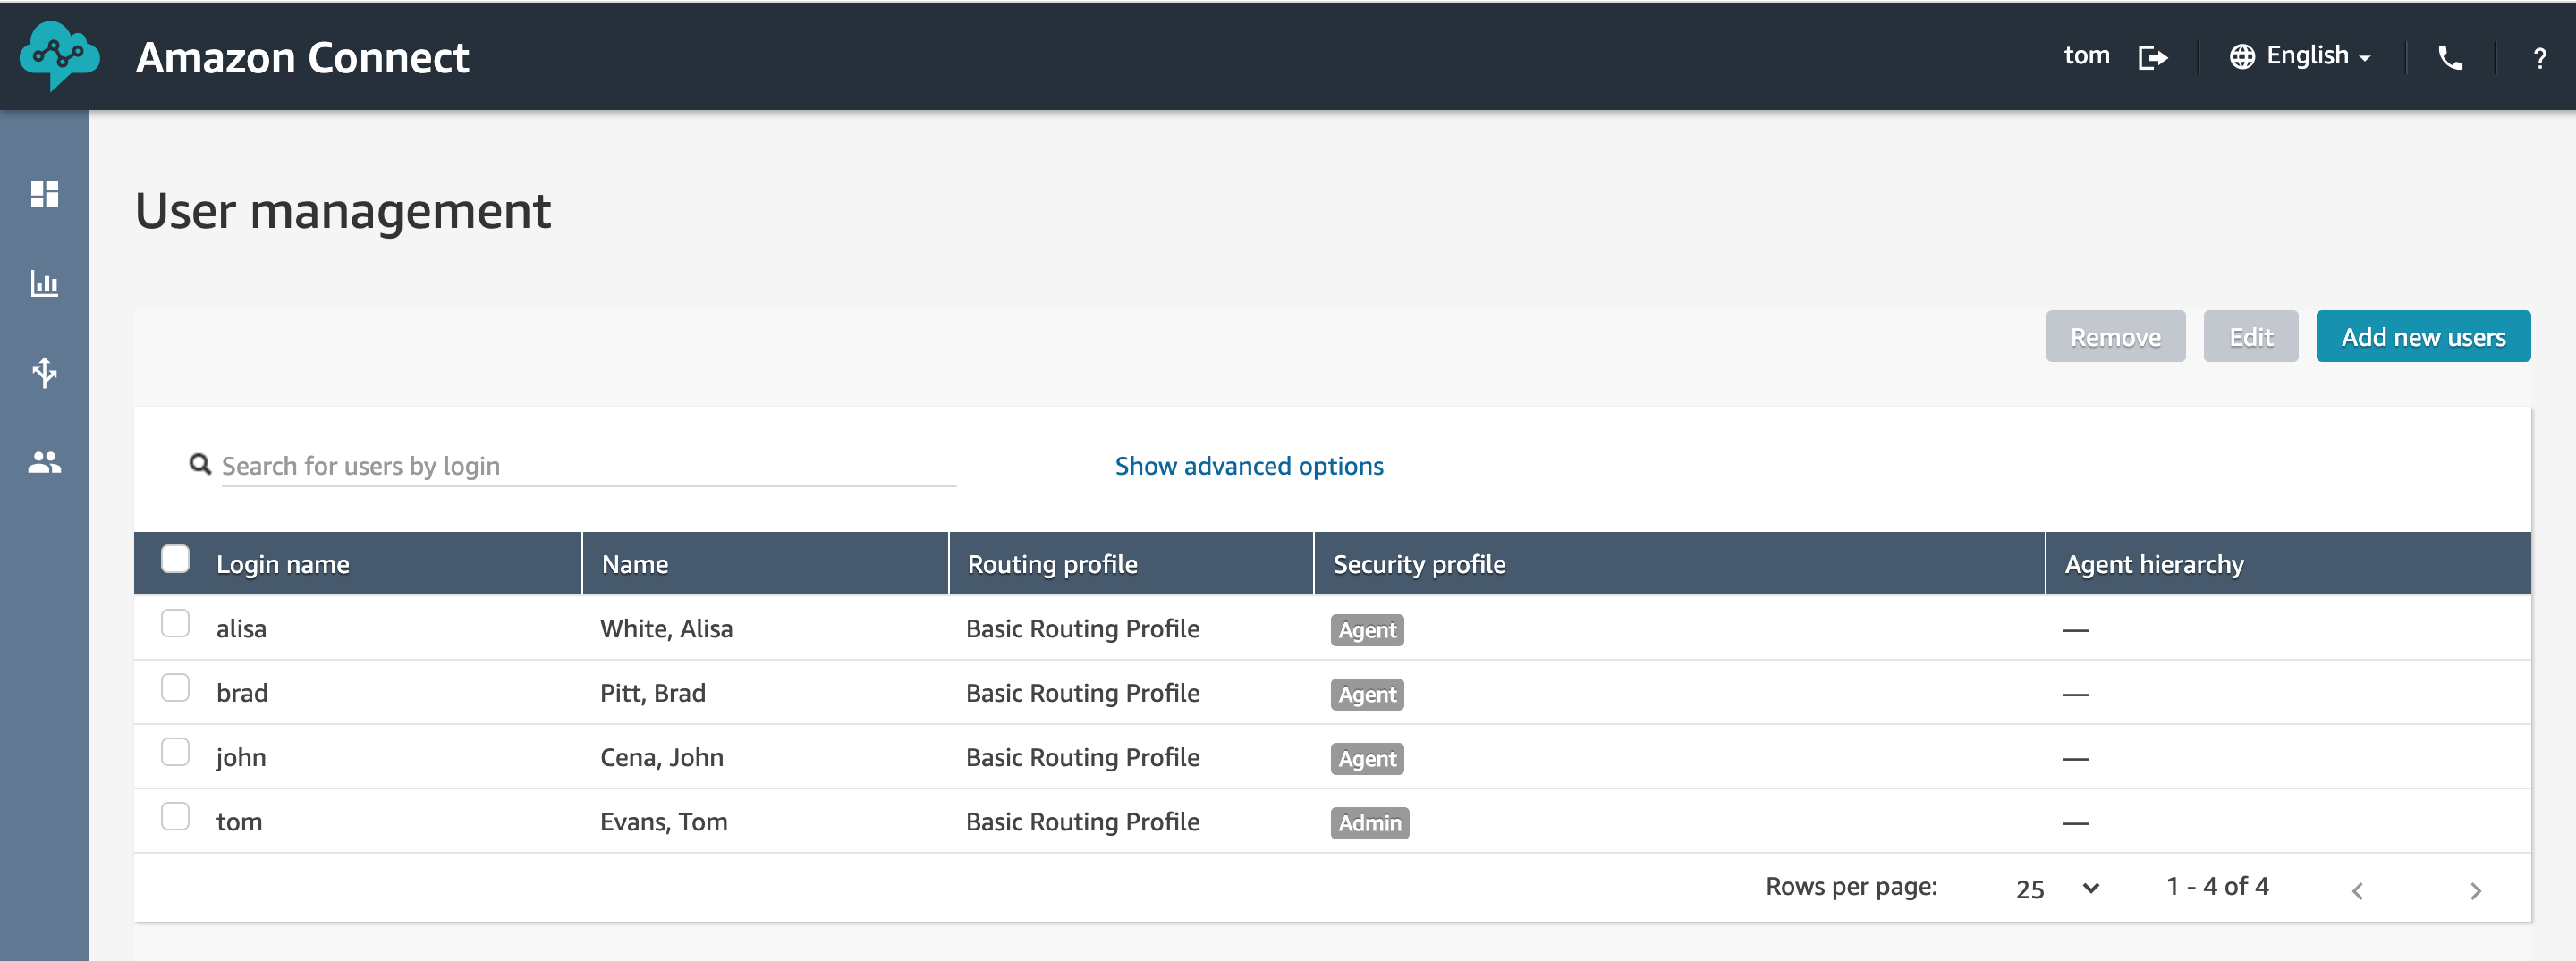Viewport: 2576px width, 961px height.
Task: Click the Agent badge in john row
Action: [1366, 758]
